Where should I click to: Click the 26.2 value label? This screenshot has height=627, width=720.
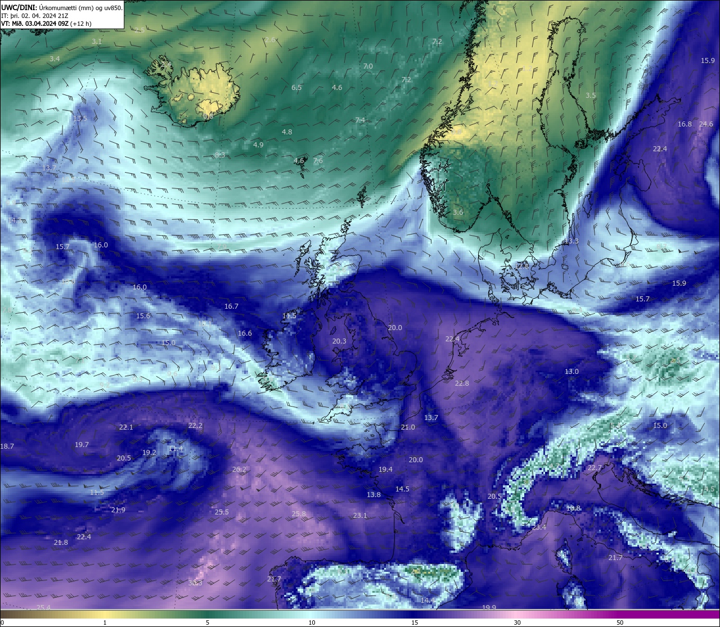239,470
